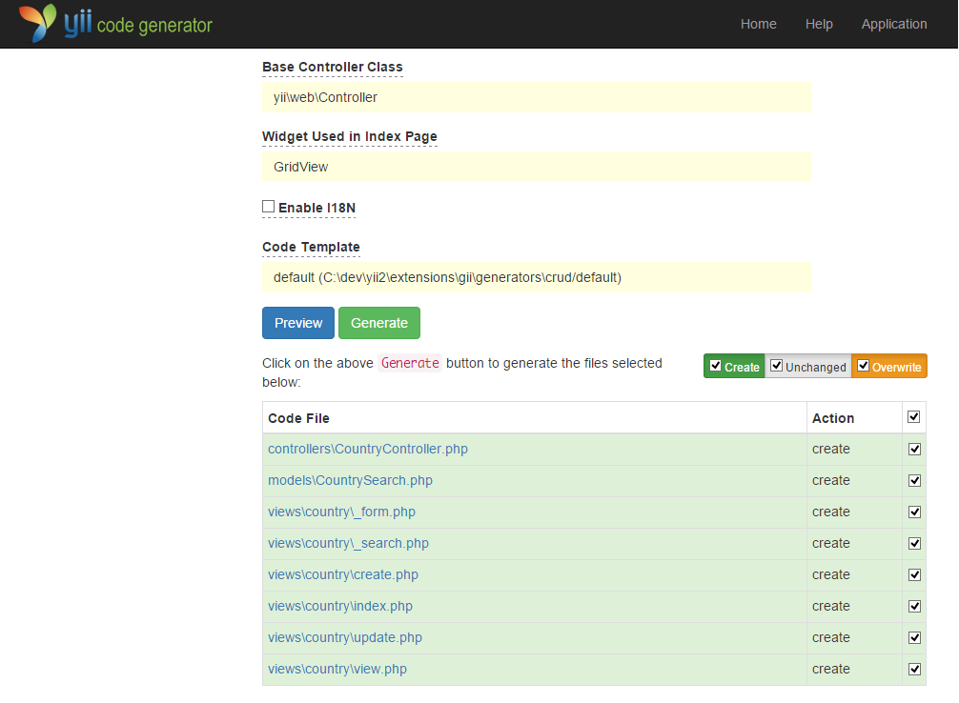Screen dimensions: 959x703
Task: Open models\CountrySearch.php file link
Action: 350,480
